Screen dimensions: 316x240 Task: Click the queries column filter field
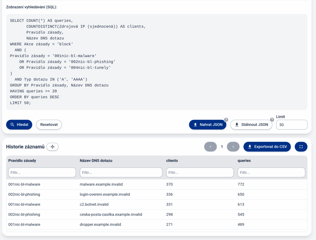(x=271, y=173)
